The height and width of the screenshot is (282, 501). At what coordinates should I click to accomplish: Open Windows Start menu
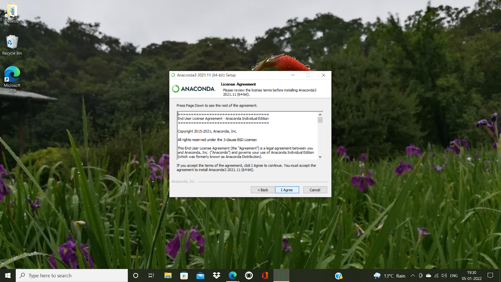8,275
